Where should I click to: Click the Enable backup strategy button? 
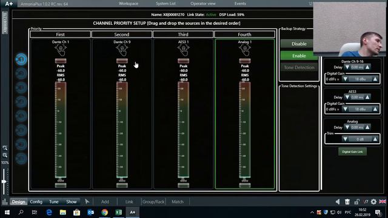click(x=299, y=56)
